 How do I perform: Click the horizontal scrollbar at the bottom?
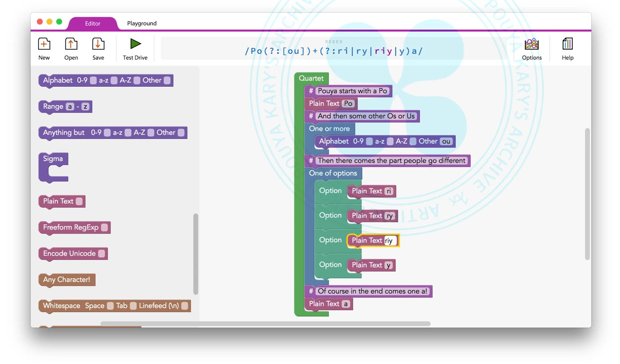(x=265, y=324)
